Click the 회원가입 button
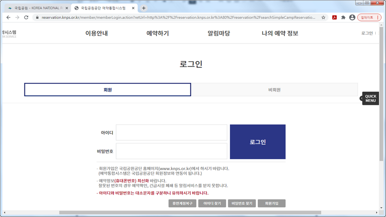The width and height of the screenshot is (386, 217). 272,203
